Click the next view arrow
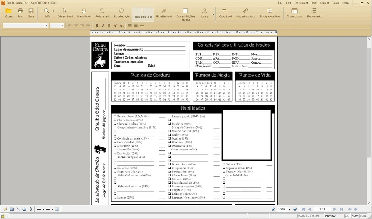The height and width of the screenshot is (219, 372). point(356,209)
